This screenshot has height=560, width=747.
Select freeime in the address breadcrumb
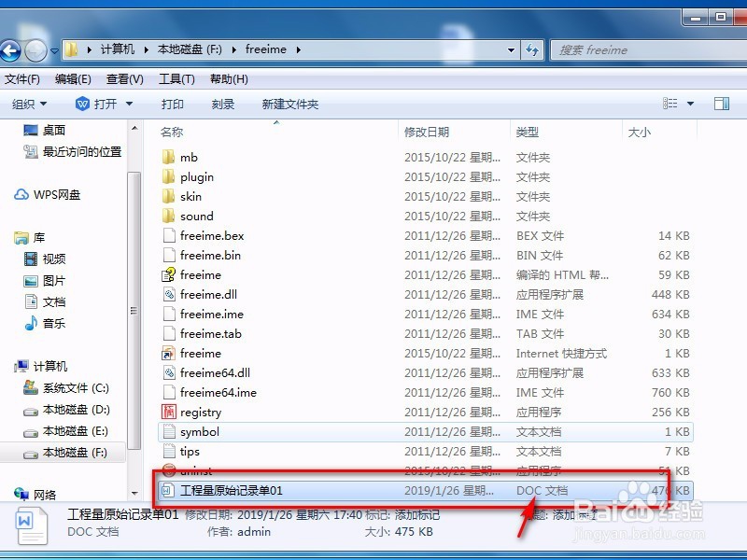[x=266, y=49]
